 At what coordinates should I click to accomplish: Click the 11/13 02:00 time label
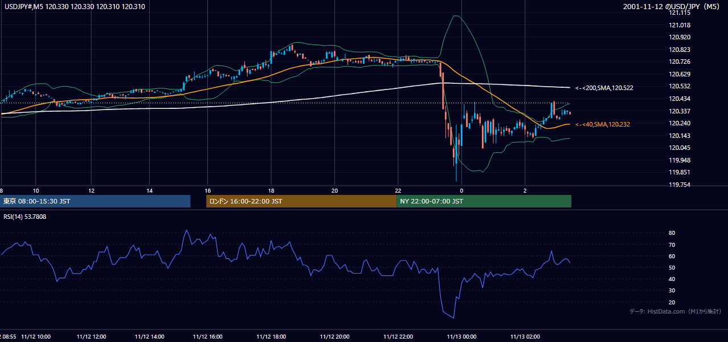[525, 337]
